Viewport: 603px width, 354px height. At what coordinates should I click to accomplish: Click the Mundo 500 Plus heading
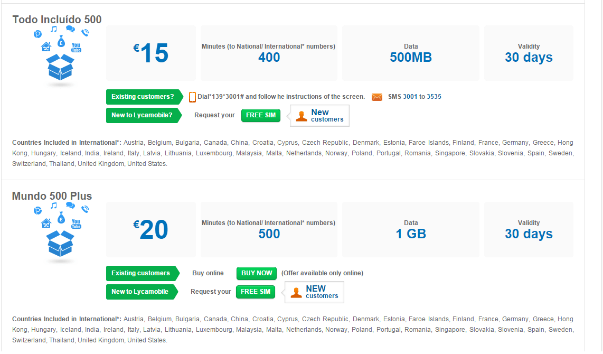point(52,196)
